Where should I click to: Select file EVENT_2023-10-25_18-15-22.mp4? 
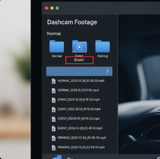76,109
